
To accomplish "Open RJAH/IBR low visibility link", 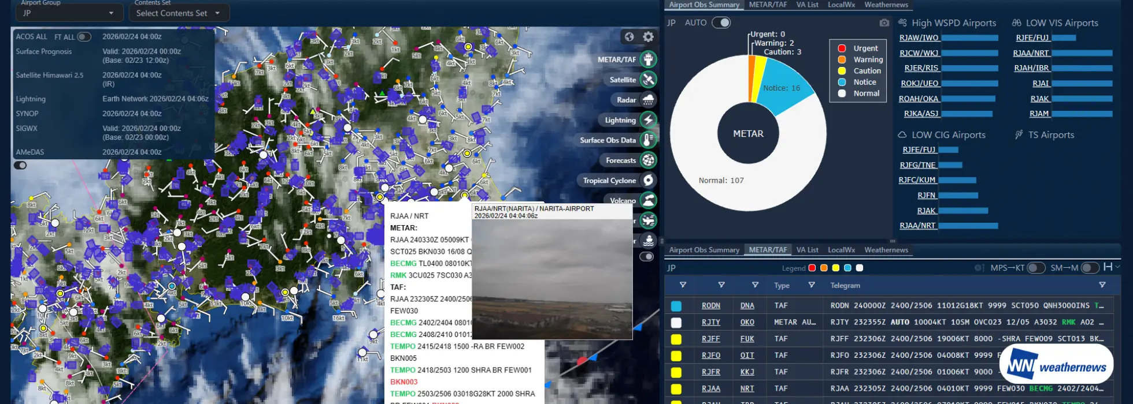I will 1031,68.
